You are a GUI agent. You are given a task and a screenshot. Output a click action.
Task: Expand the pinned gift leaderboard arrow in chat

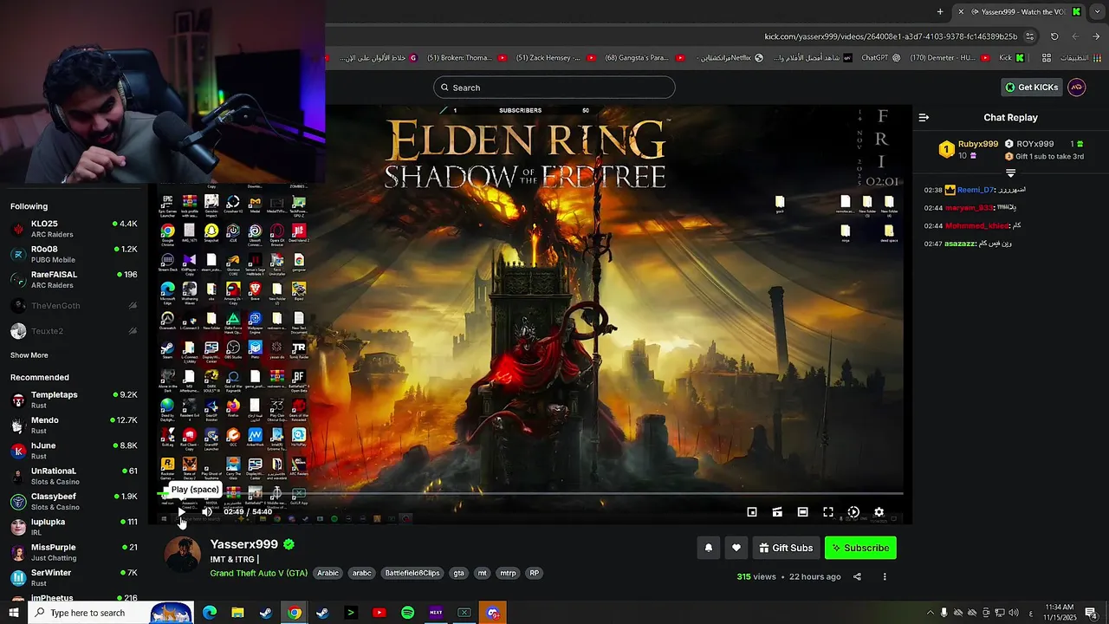pyautogui.click(x=1010, y=173)
